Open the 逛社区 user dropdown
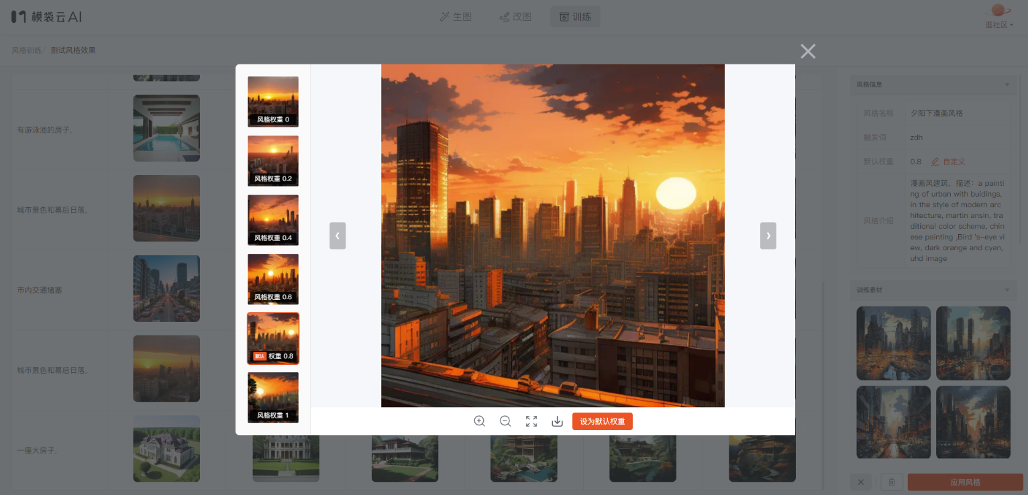1028x495 pixels. pyautogui.click(x=998, y=25)
